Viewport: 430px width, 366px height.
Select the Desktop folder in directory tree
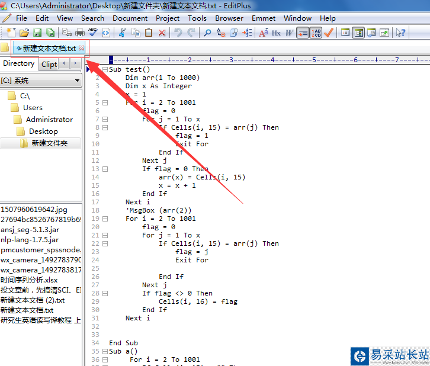(43, 131)
